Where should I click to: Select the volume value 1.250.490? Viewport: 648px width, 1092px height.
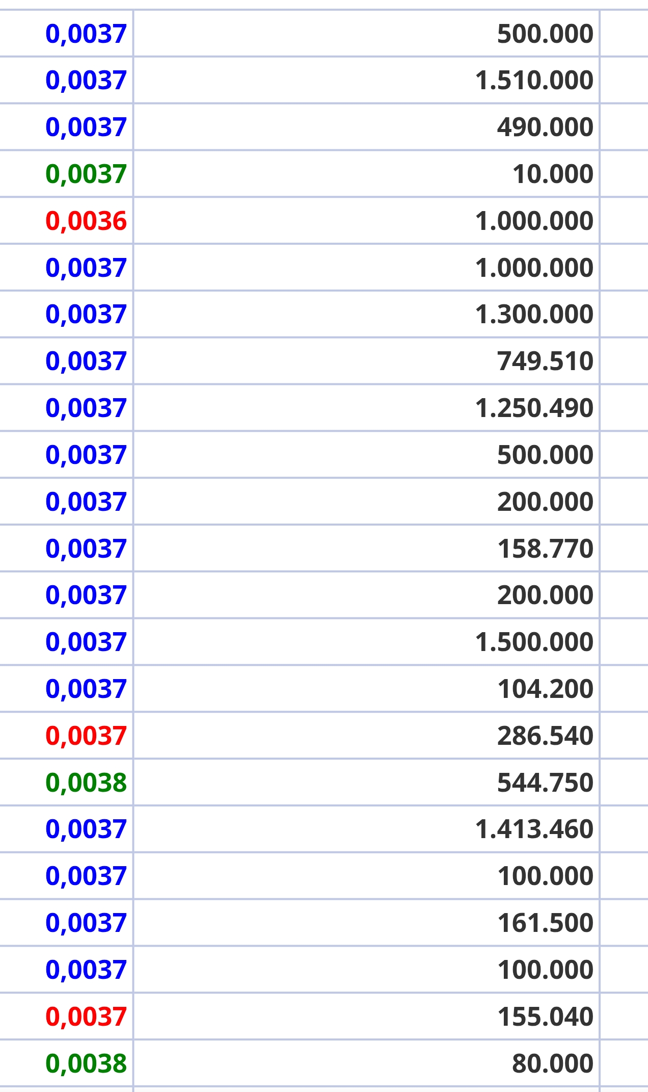coord(534,408)
